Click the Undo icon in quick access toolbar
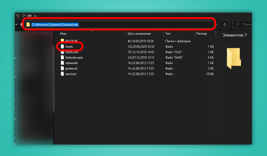 click(x=18, y=16)
